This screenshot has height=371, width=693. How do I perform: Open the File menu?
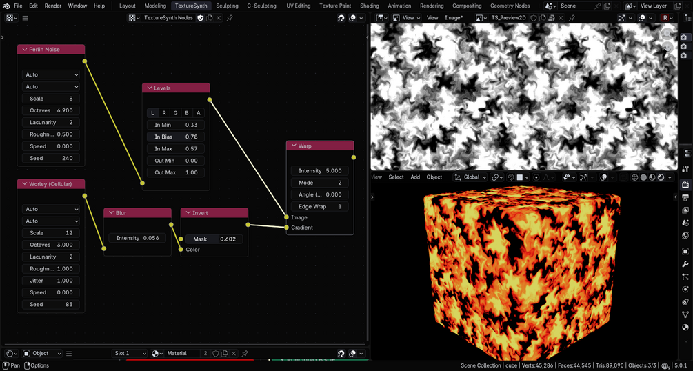(18, 6)
